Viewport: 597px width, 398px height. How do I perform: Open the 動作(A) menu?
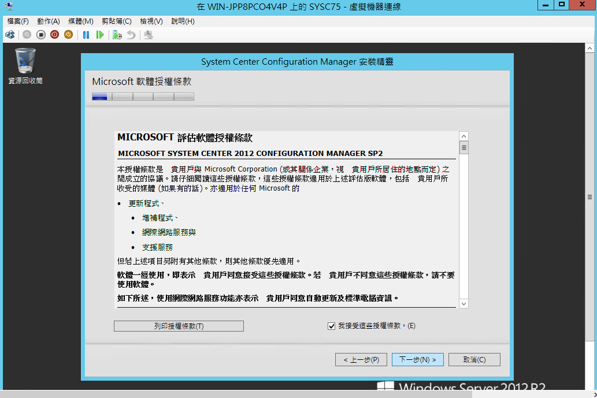pos(49,21)
